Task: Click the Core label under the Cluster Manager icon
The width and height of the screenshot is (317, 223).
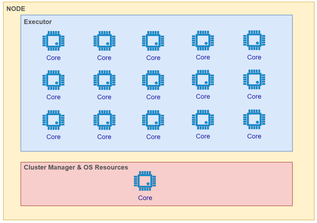Action: tap(145, 198)
